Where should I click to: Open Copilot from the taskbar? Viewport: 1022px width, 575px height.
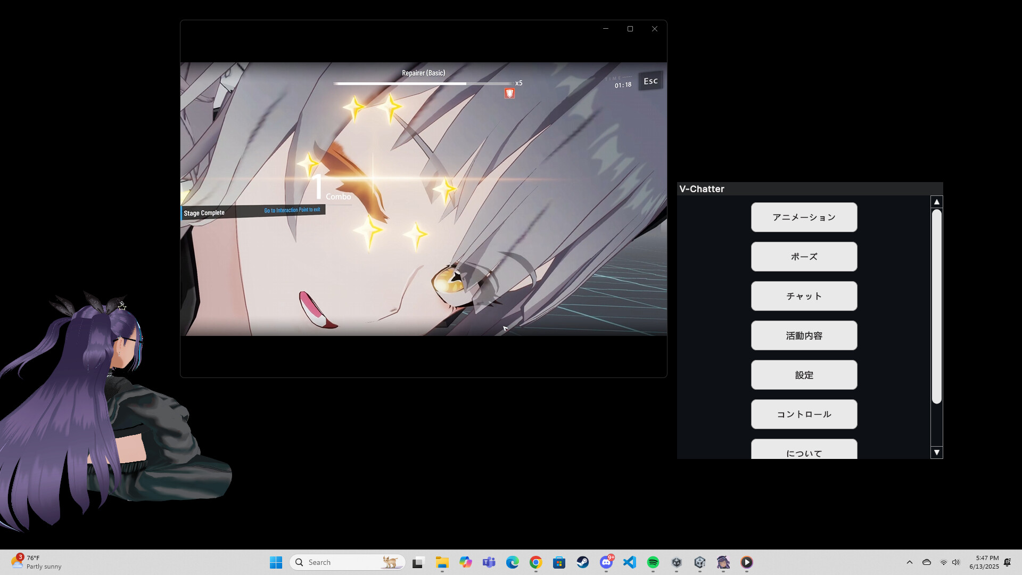click(x=465, y=562)
